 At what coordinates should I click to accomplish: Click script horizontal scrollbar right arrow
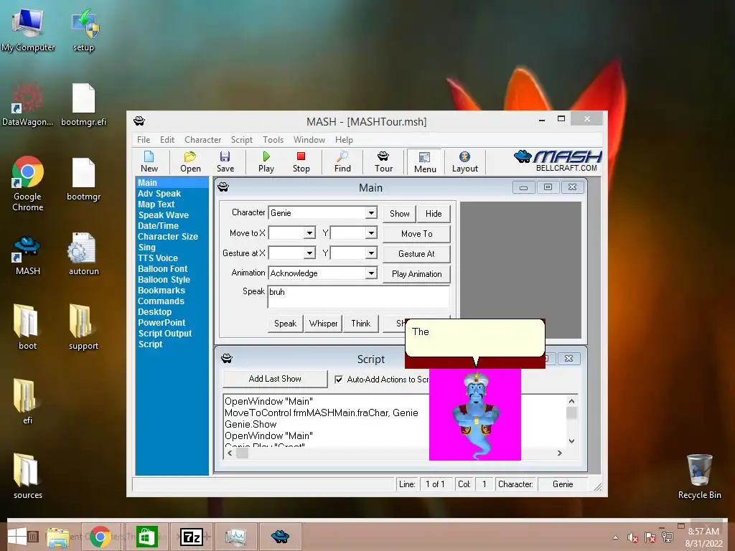559,453
